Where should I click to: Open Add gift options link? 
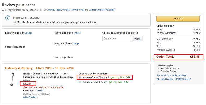[x=30, y=97]
